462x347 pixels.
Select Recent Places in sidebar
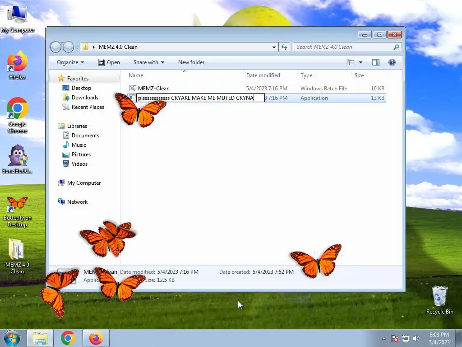(x=88, y=107)
